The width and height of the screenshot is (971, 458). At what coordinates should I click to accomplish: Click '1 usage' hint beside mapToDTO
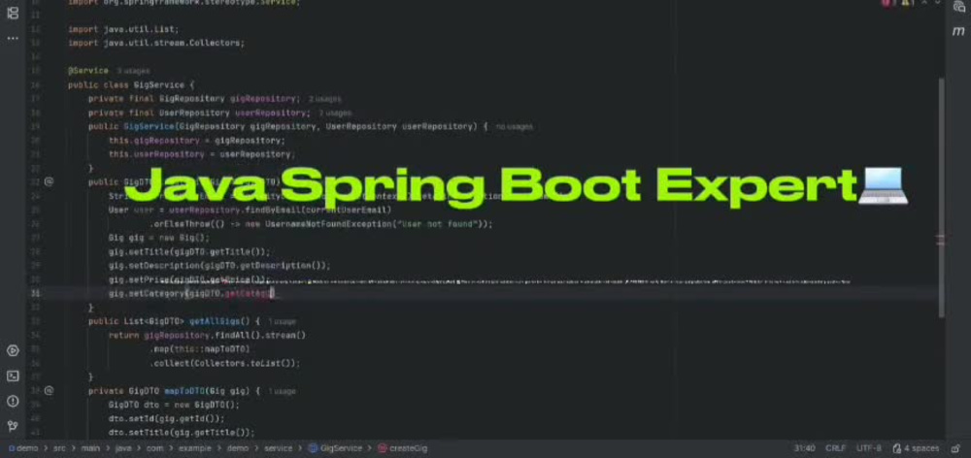click(282, 391)
